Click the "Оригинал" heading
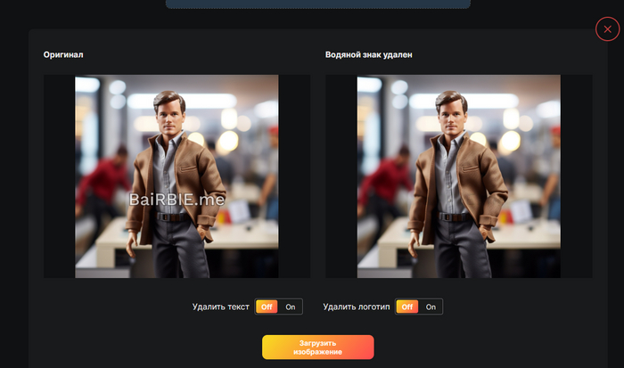Screen dimensions: 624x368 click(63, 55)
